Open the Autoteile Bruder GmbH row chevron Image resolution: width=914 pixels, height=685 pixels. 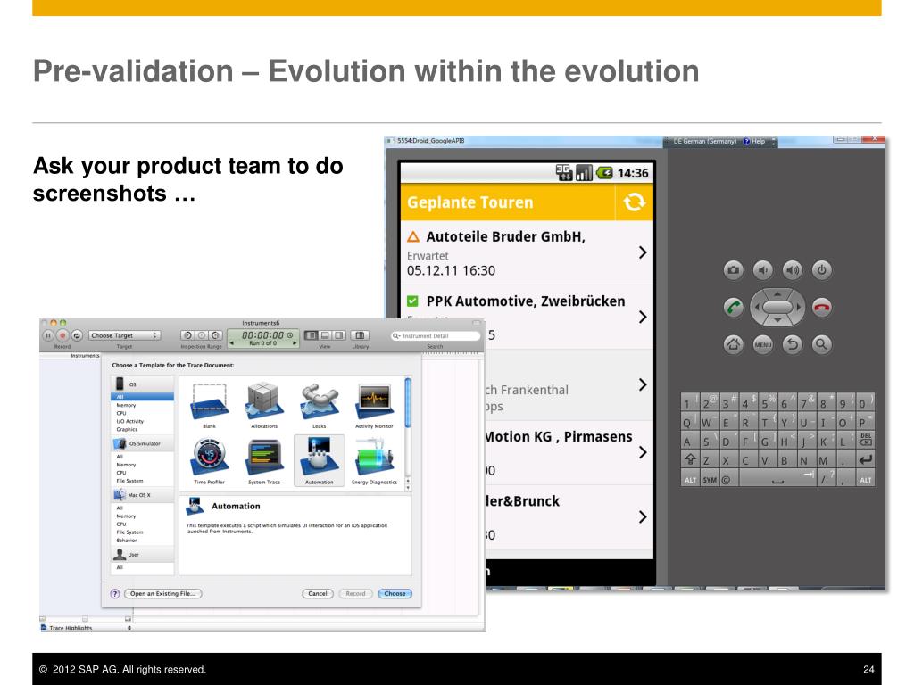[643, 252]
